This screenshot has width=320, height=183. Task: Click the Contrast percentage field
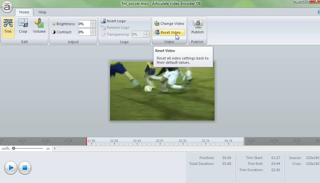point(84,32)
